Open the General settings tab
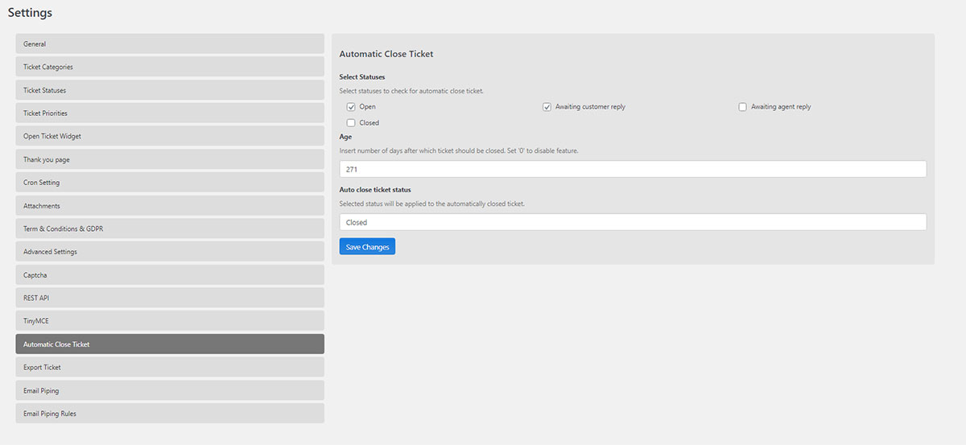The height and width of the screenshot is (445, 966). coord(170,43)
